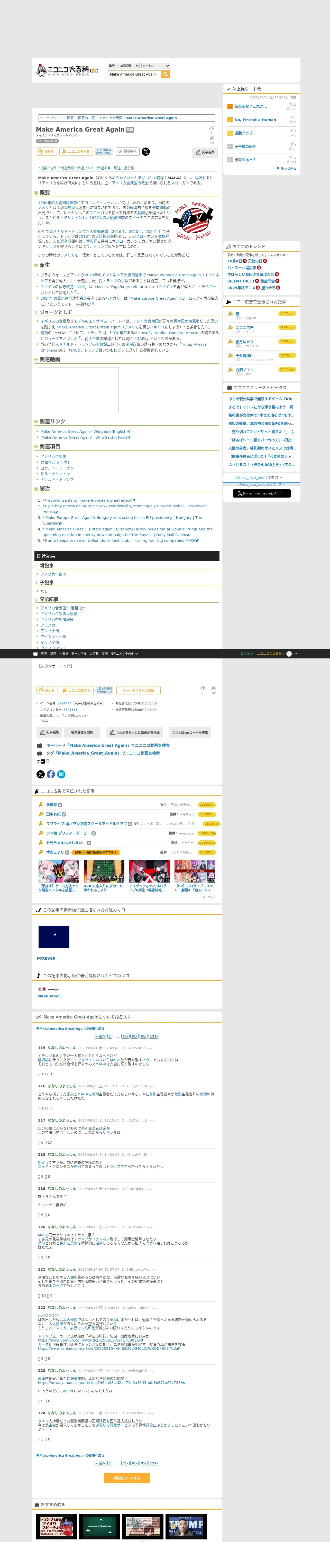Click the dark blue FOREVER drawing thumbnail

click(x=54, y=937)
